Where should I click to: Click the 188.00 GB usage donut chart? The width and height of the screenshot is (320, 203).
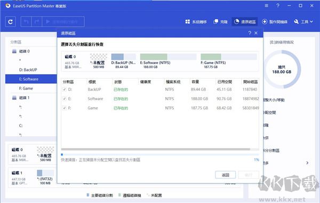tap(282, 69)
